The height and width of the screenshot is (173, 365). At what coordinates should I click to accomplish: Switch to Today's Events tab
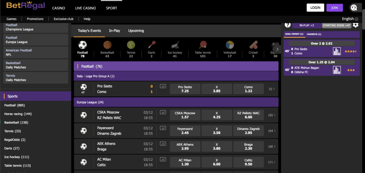(89, 31)
